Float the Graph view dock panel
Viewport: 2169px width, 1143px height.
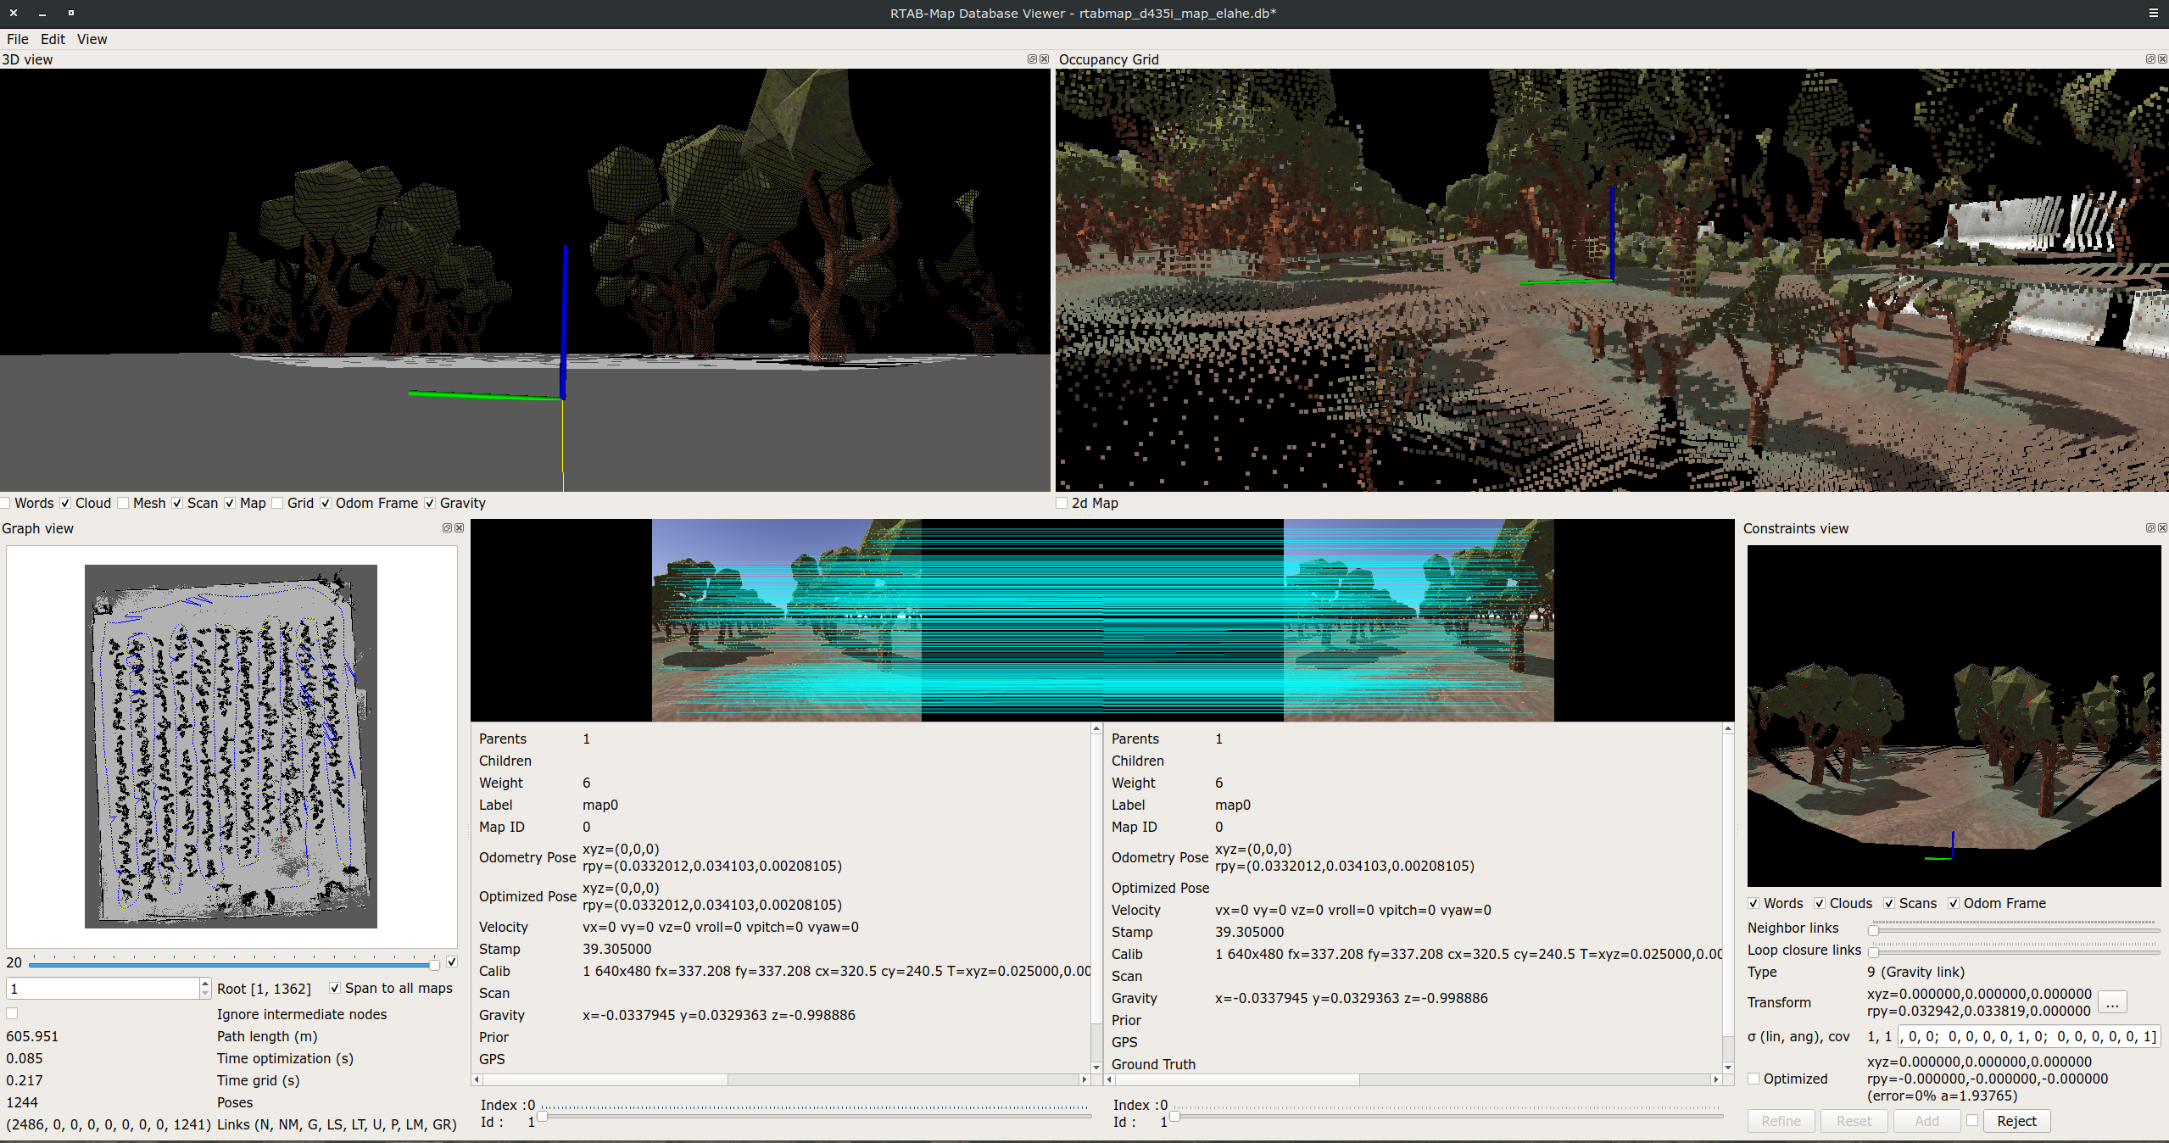pyautogui.click(x=447, y=527)
